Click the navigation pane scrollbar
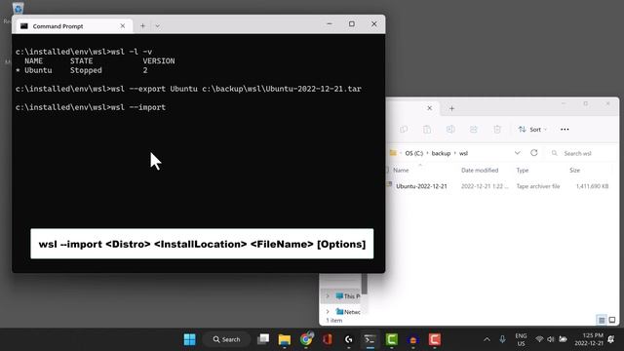Image resolution: width=624 pixels, height=351 pixels. click(364, 284)
